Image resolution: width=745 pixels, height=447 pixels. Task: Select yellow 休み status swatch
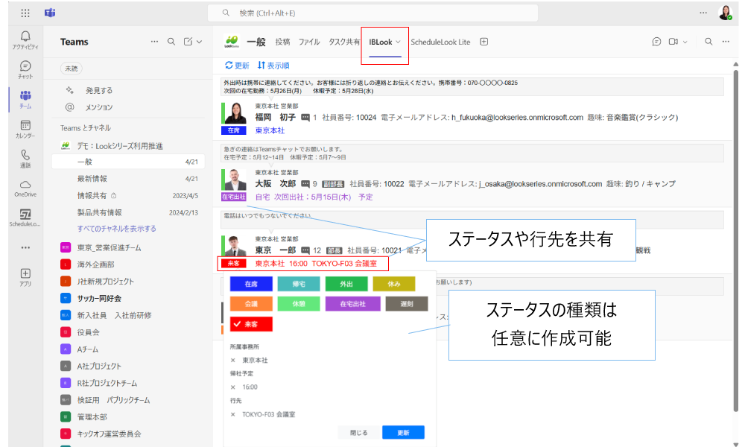point(394,284)
